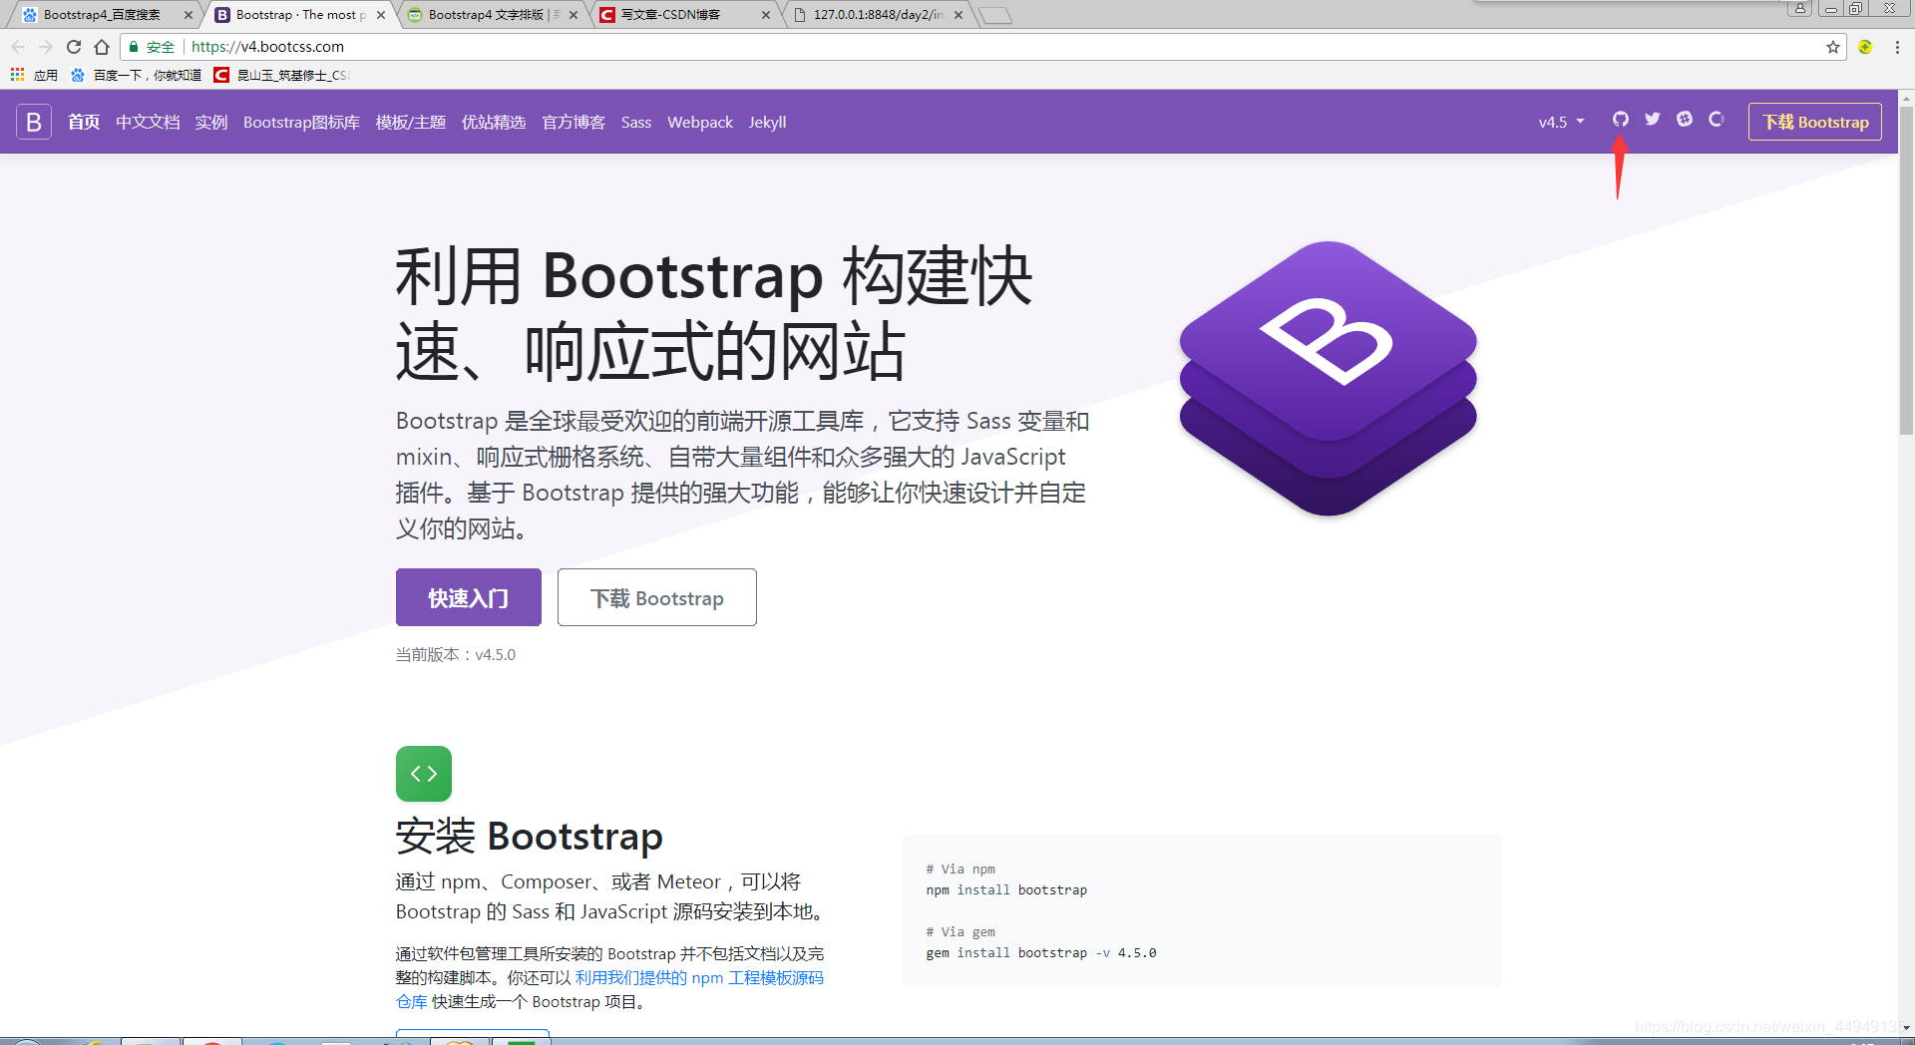Viewport: 1915px width, 1045px height.
Task: Open the Bootstrap GitHub repository icon
Action: (1620, 120)
